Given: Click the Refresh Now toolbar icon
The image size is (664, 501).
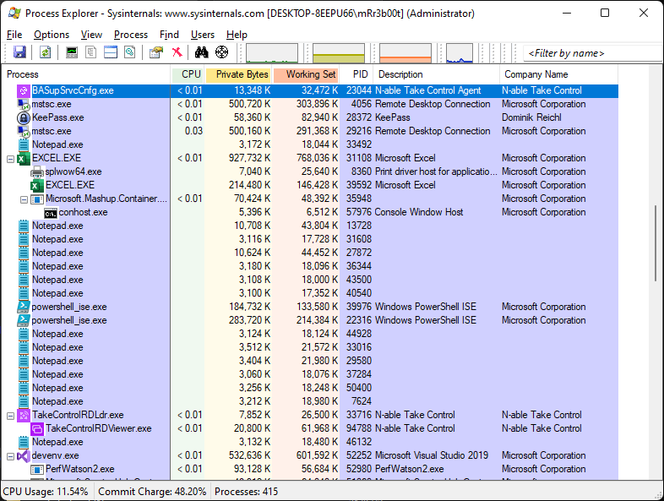Looking at the screenshot, I should 45,52.
